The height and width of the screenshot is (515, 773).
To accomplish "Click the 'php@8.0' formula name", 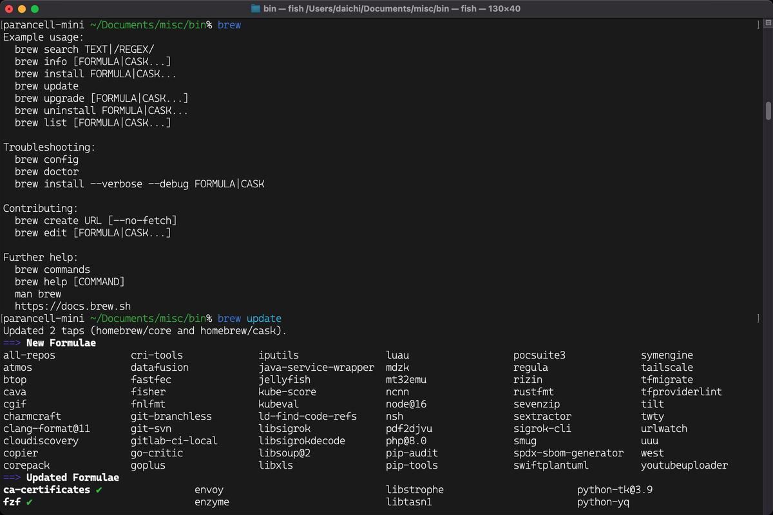I will point(406,441).
